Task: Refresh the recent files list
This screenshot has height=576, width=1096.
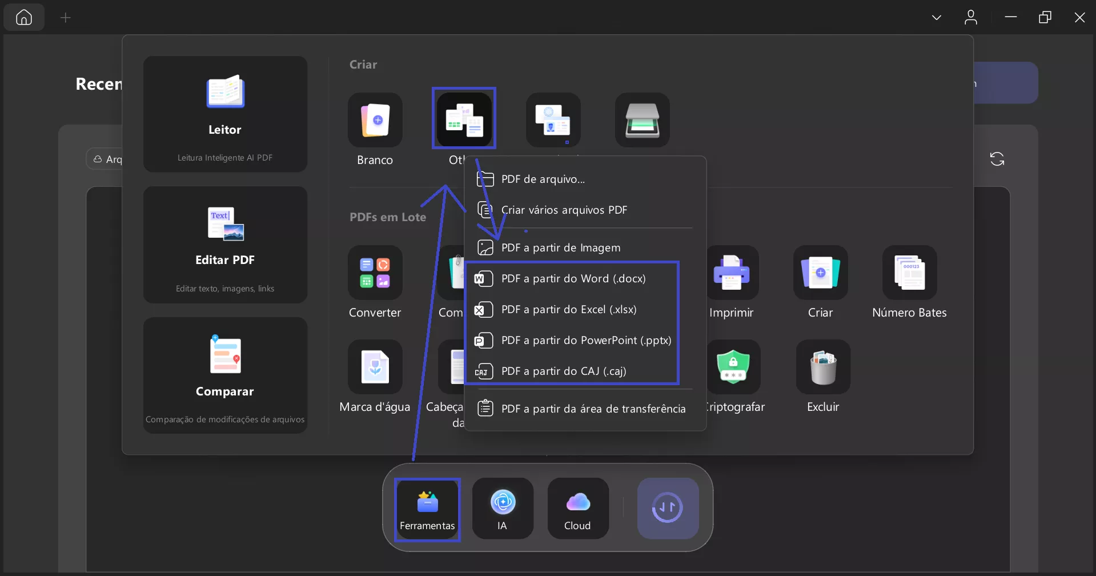Action: click(x=997, y=159)
